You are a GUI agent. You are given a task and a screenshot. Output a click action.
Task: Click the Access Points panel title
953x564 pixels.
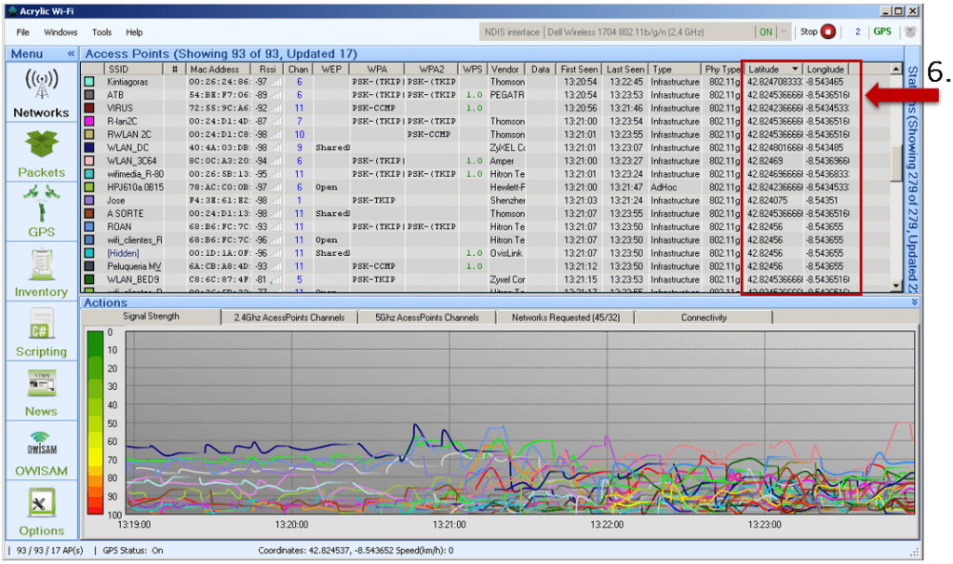point(221,53)
